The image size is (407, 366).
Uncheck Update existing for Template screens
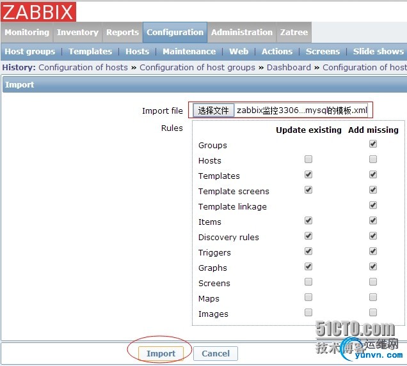point(308,190)
